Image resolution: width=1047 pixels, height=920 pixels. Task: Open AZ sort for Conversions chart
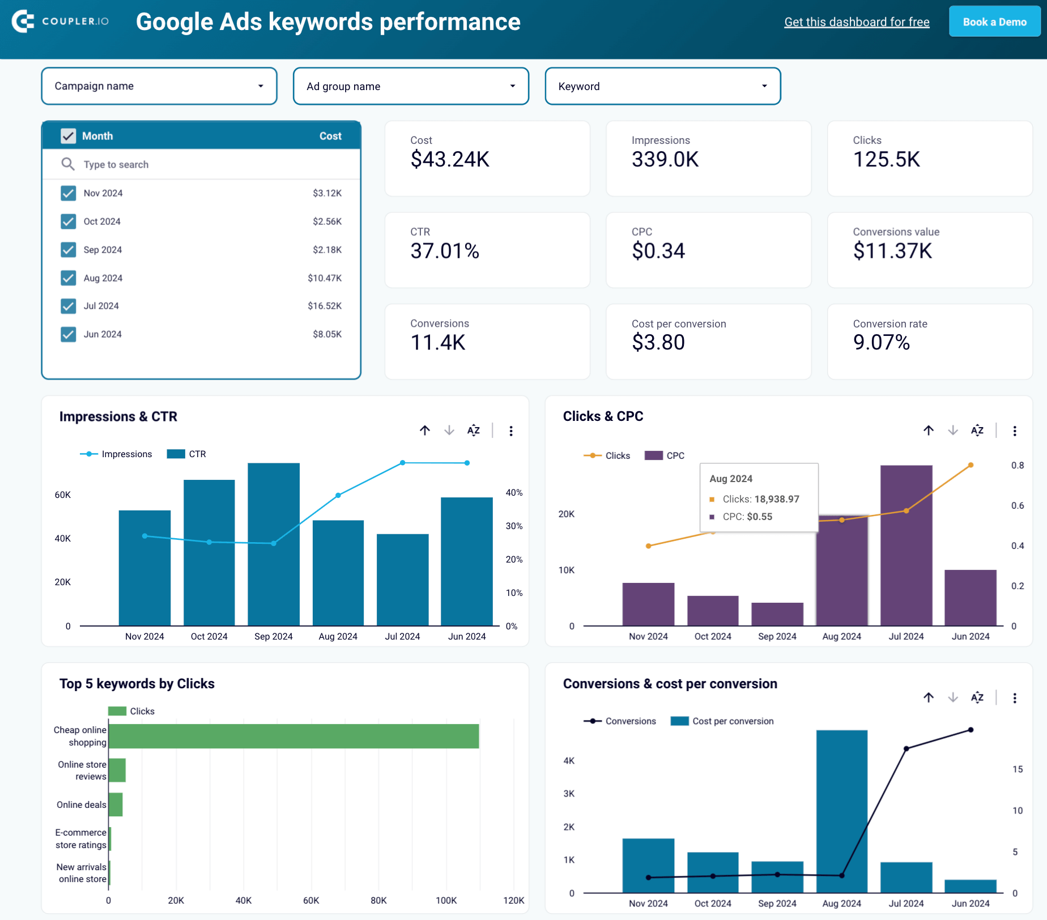point(977,697)
